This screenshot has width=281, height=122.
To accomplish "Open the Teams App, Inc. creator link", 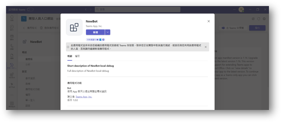I will point(84,97).
